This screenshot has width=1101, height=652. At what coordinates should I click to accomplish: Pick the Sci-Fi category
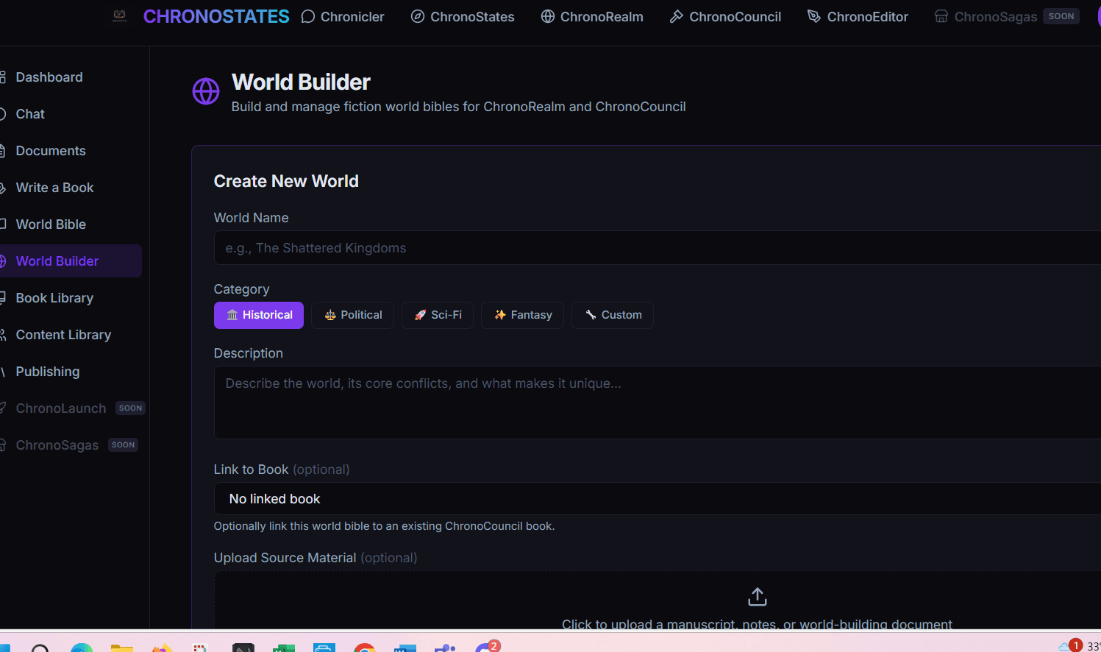438,315
